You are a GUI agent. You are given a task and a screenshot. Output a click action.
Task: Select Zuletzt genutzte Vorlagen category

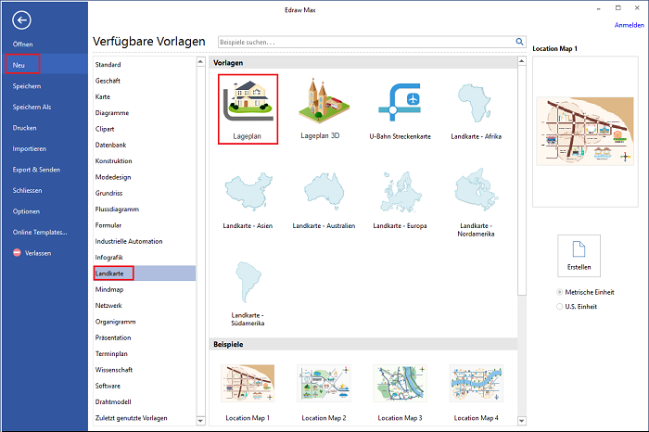point(132,418)
